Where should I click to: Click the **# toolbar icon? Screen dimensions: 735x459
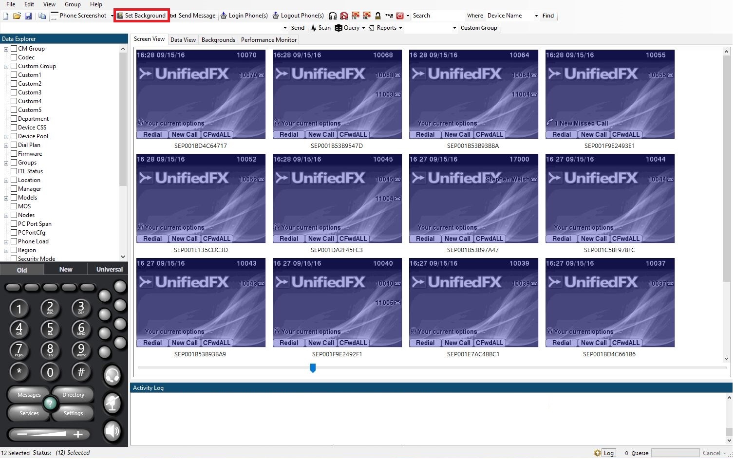(389, 16)
